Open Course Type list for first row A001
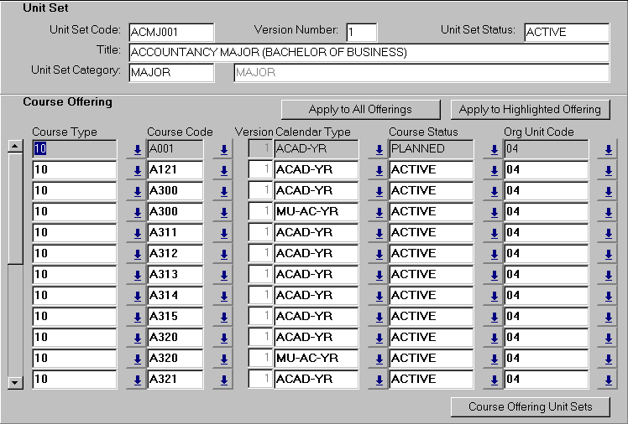This screenshot has width=628, height=424. pyautogui.click(x=137, y=149)
